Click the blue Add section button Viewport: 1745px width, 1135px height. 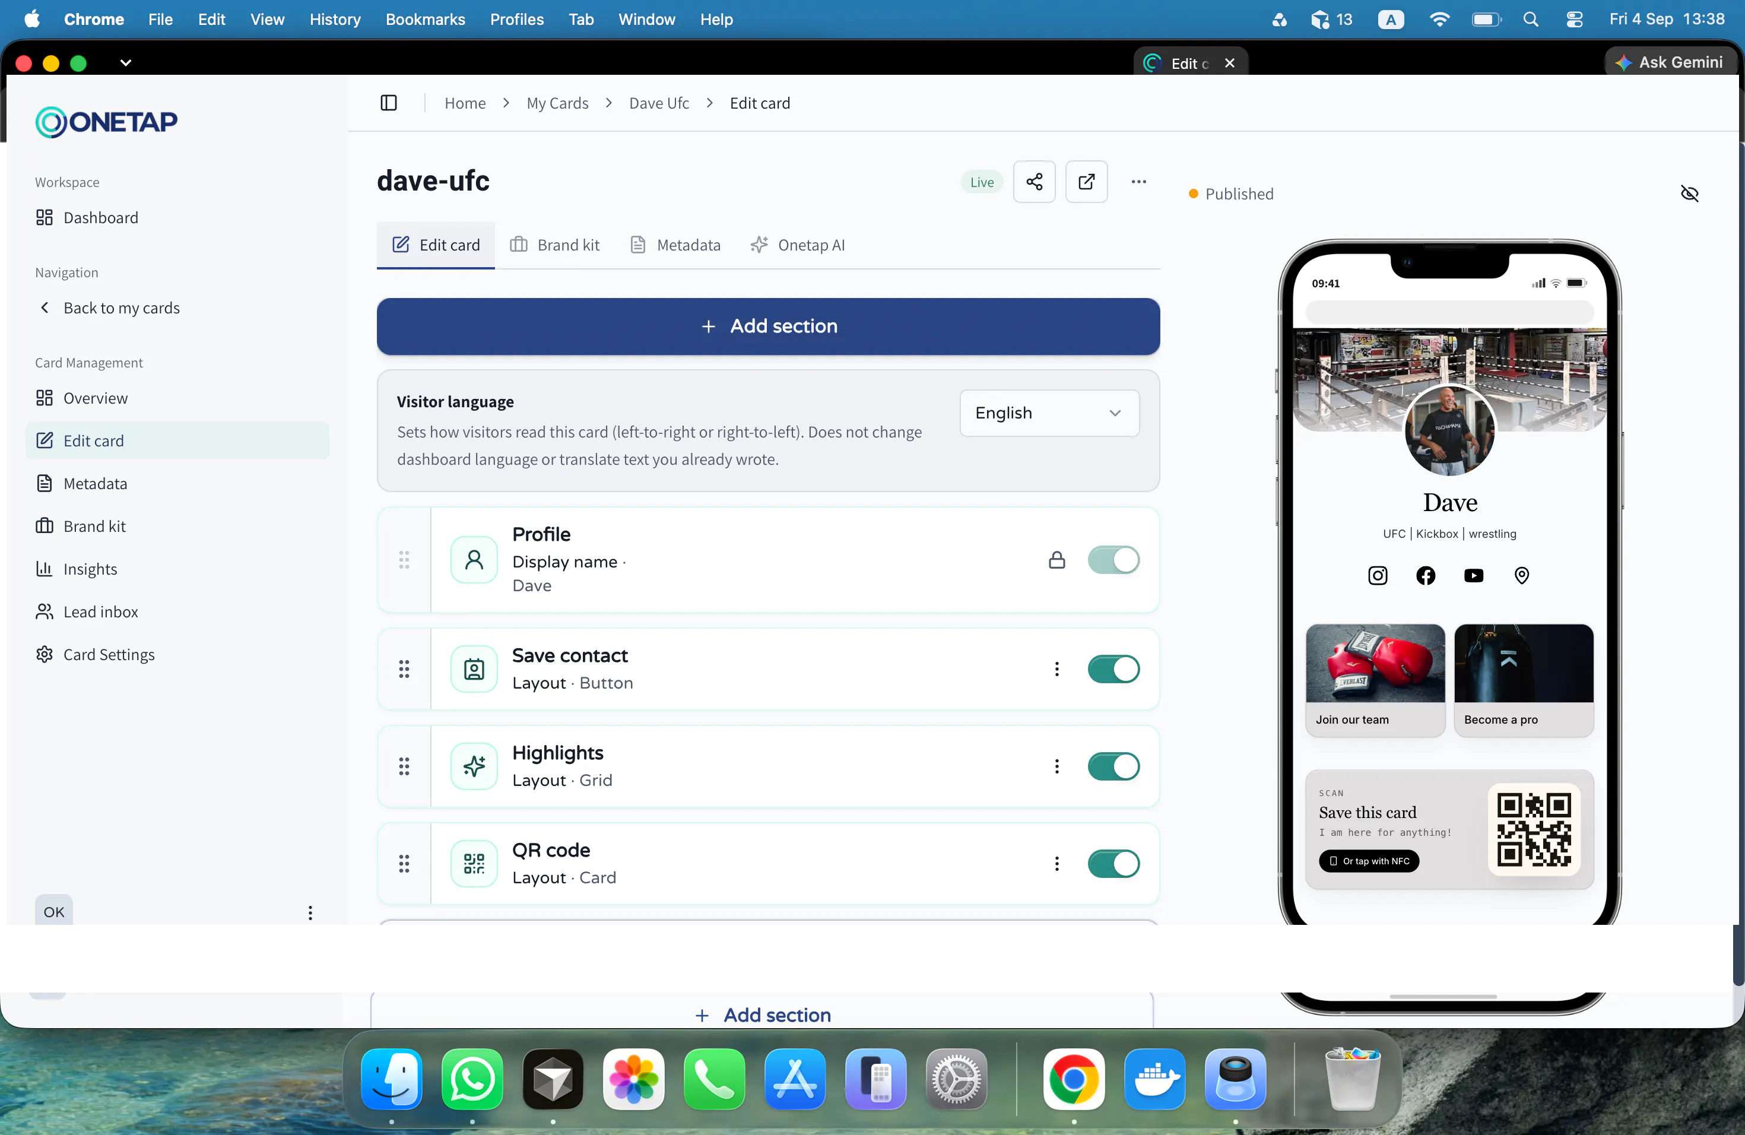[x=767, y=326]
